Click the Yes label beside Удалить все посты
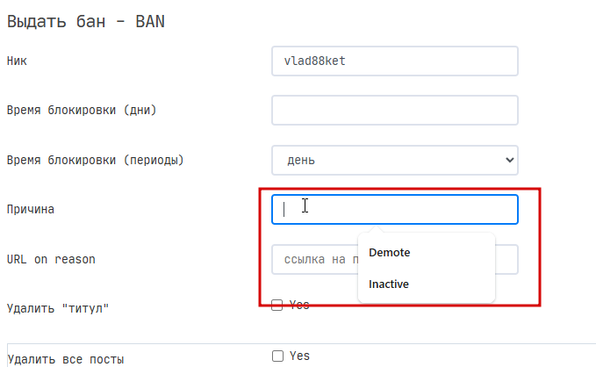The height and width of the screenshot is (367, 596). 299,356
